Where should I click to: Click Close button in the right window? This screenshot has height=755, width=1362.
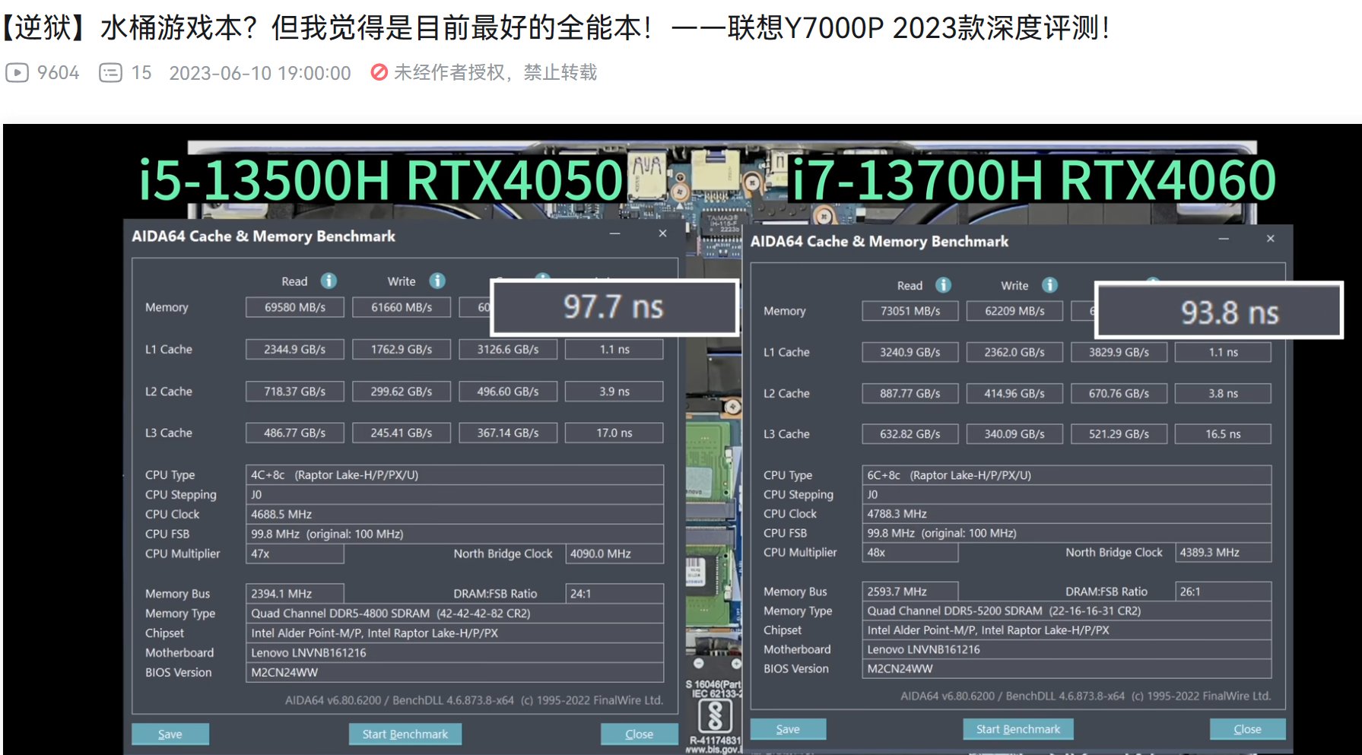coord(1247,729)
